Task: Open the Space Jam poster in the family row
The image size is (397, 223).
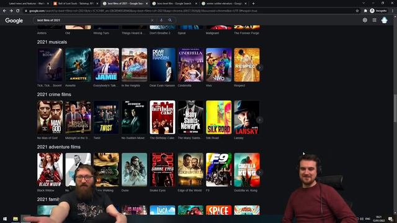Action: pos(218,210)
